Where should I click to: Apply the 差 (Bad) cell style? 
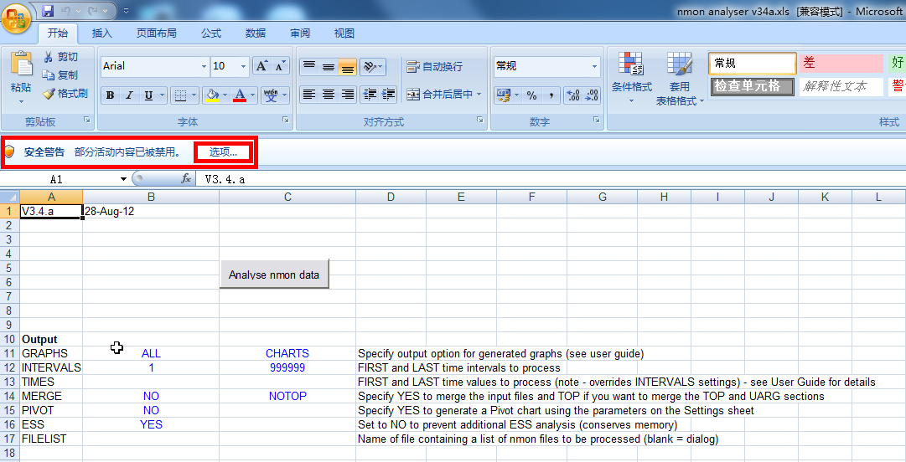841,63
